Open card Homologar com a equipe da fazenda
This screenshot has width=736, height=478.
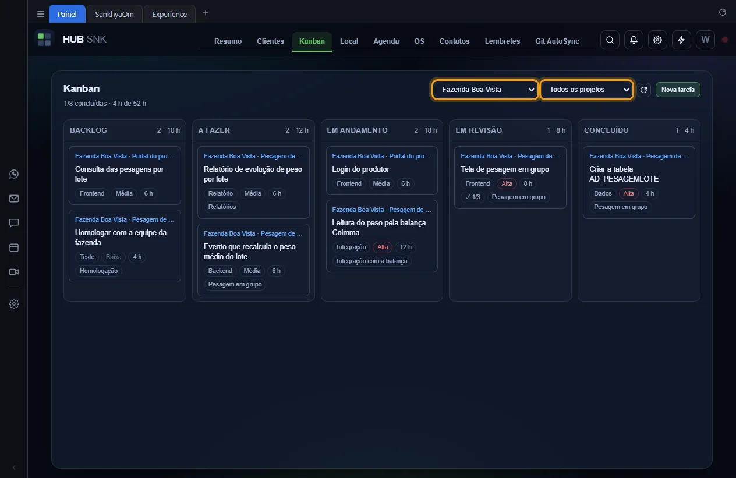click(x=125, y=246)
